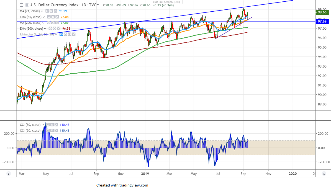Remove the bottom CCI (50, close) indicator
The image size is (331, 189).
pyautogui.click(x=56, y=131)
